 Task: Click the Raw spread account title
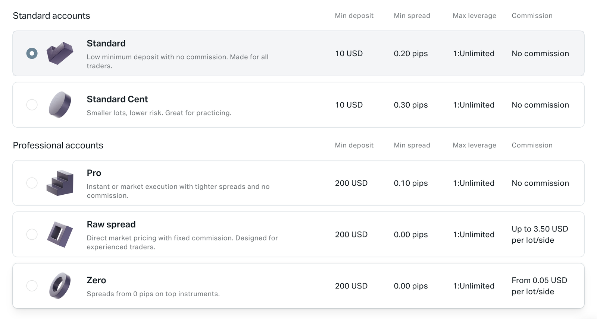(x=111, y=224)
